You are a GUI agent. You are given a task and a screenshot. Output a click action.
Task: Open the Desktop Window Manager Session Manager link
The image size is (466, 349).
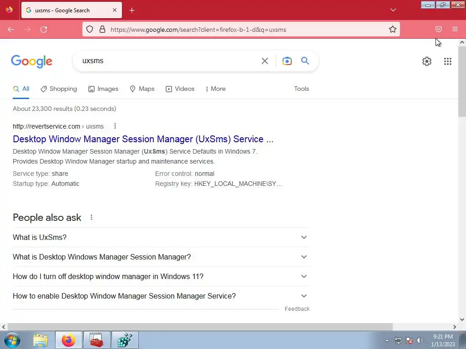pos(143,139)
